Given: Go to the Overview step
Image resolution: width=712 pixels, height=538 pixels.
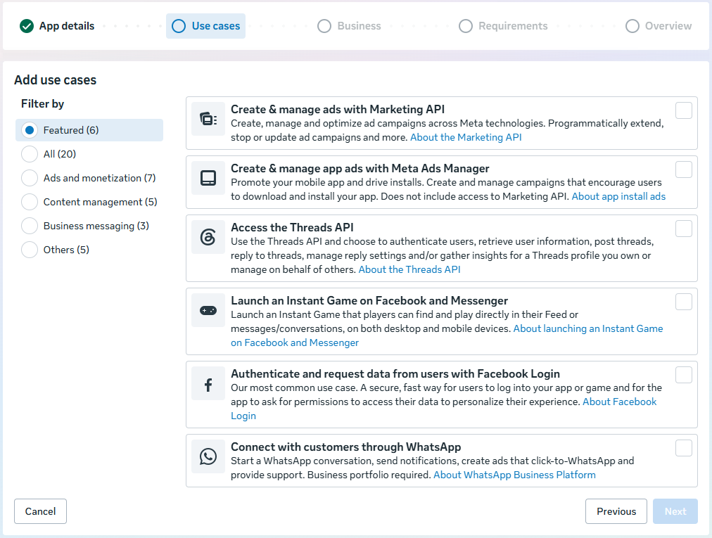Looking at the screenshot, I should (x=659, y=26).
